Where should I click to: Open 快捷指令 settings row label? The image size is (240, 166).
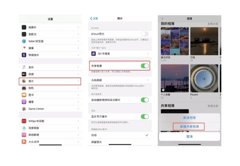tap(34, 55)
